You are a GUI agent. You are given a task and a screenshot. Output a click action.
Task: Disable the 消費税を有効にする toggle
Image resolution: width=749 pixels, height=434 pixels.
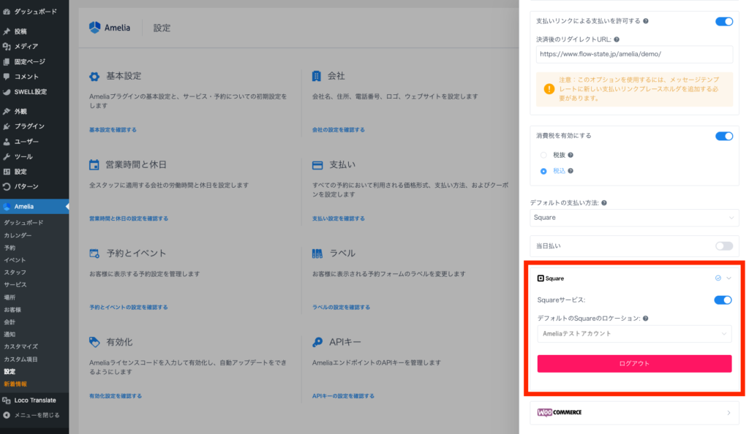pyautogui.click(x=723, y=136)
